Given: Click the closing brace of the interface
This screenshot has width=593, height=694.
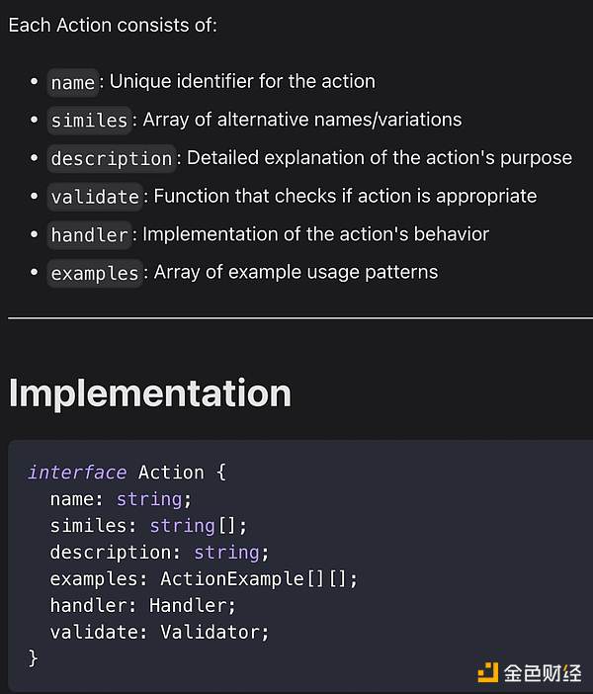Looking at the screenshot, I should coord(34,657).
